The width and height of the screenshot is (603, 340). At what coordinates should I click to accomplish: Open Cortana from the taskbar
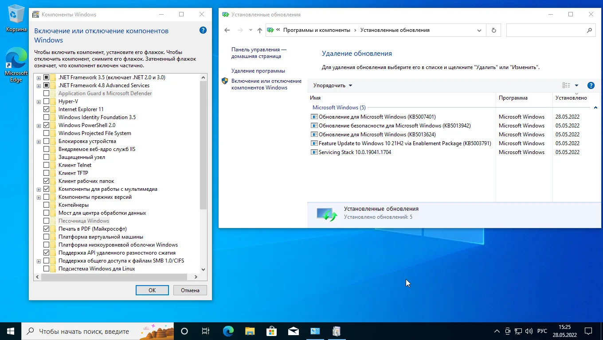tap(184, 331)
